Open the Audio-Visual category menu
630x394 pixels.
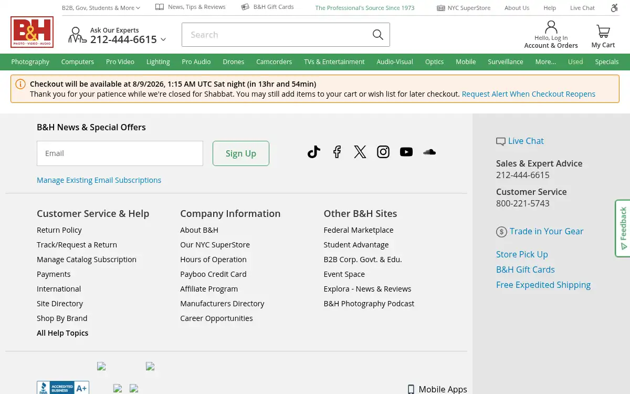click(395, 61)
